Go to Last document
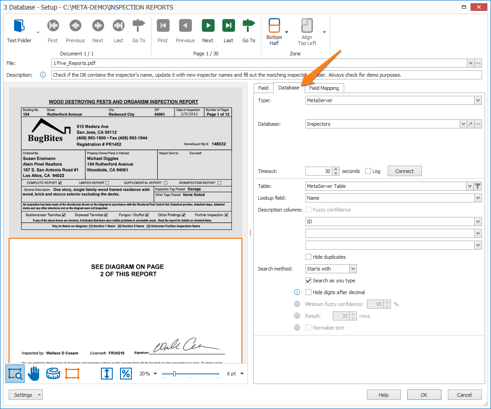 pos(118,25)
